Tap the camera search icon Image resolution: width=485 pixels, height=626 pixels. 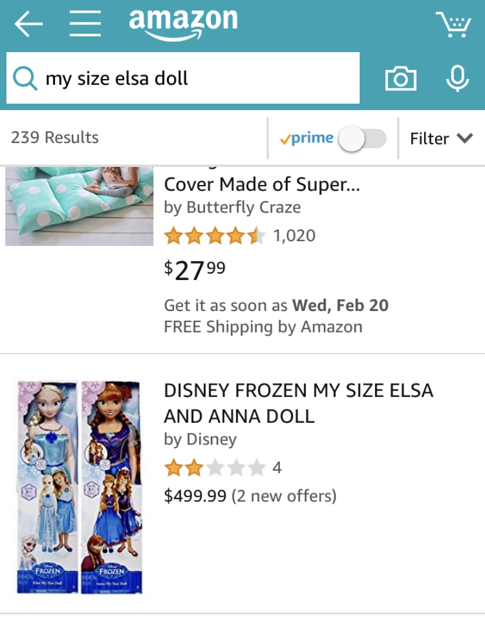401,78
